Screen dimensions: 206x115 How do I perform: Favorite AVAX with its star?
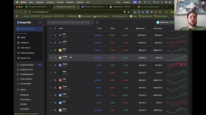click(x=51, y=88)
